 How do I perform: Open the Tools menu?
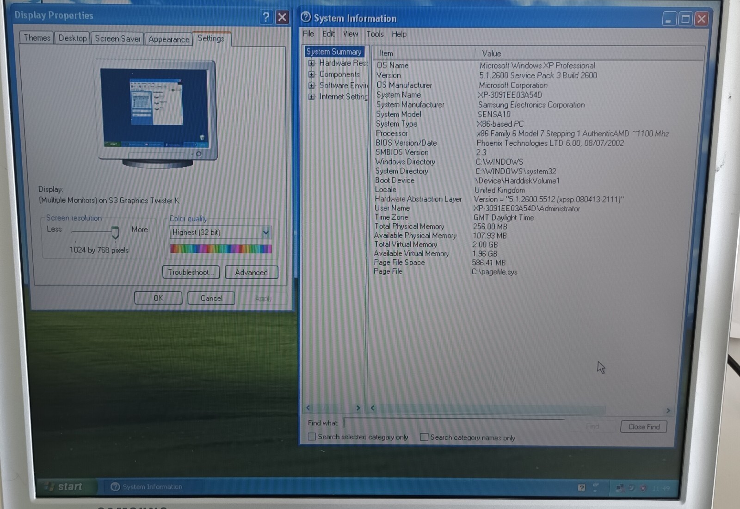[375, 34]
